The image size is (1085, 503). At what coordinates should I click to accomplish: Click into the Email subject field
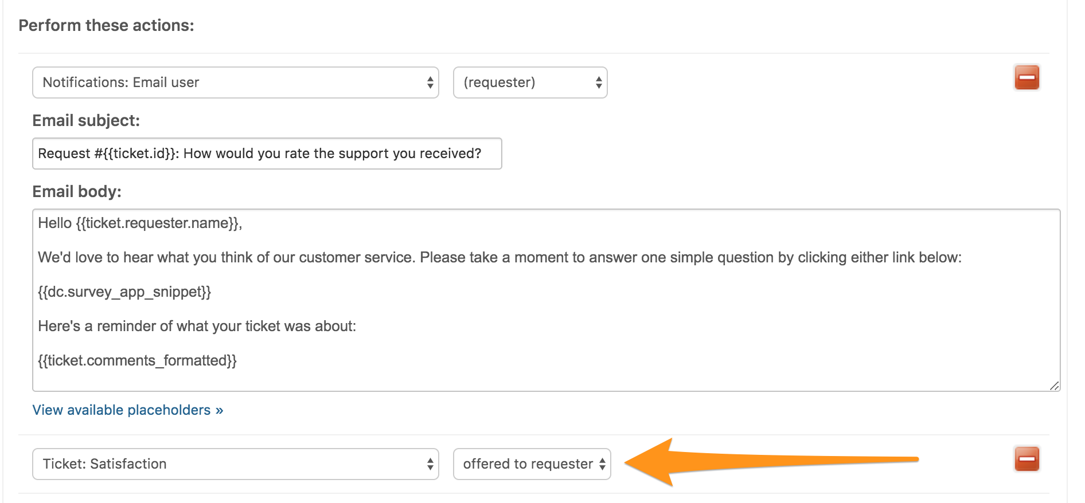click(267, 154)
